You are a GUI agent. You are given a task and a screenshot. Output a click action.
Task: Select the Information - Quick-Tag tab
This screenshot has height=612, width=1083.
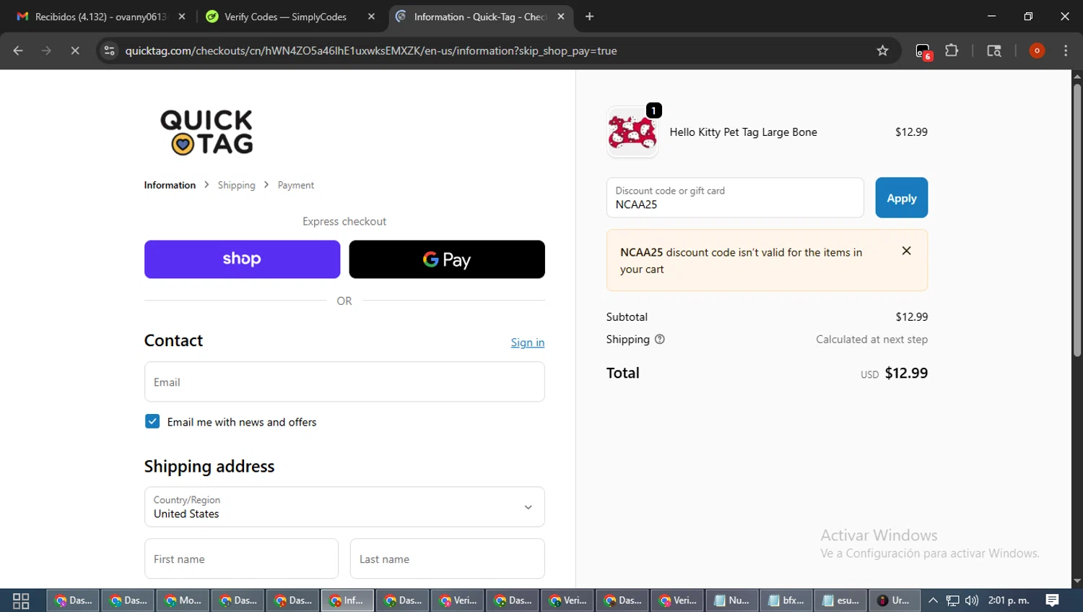pos(481,17)
